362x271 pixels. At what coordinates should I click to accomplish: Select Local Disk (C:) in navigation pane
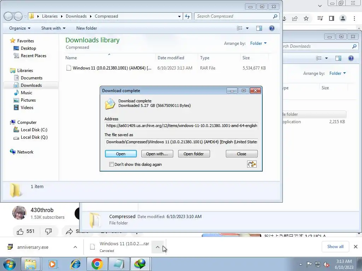[x=34, y=130]
